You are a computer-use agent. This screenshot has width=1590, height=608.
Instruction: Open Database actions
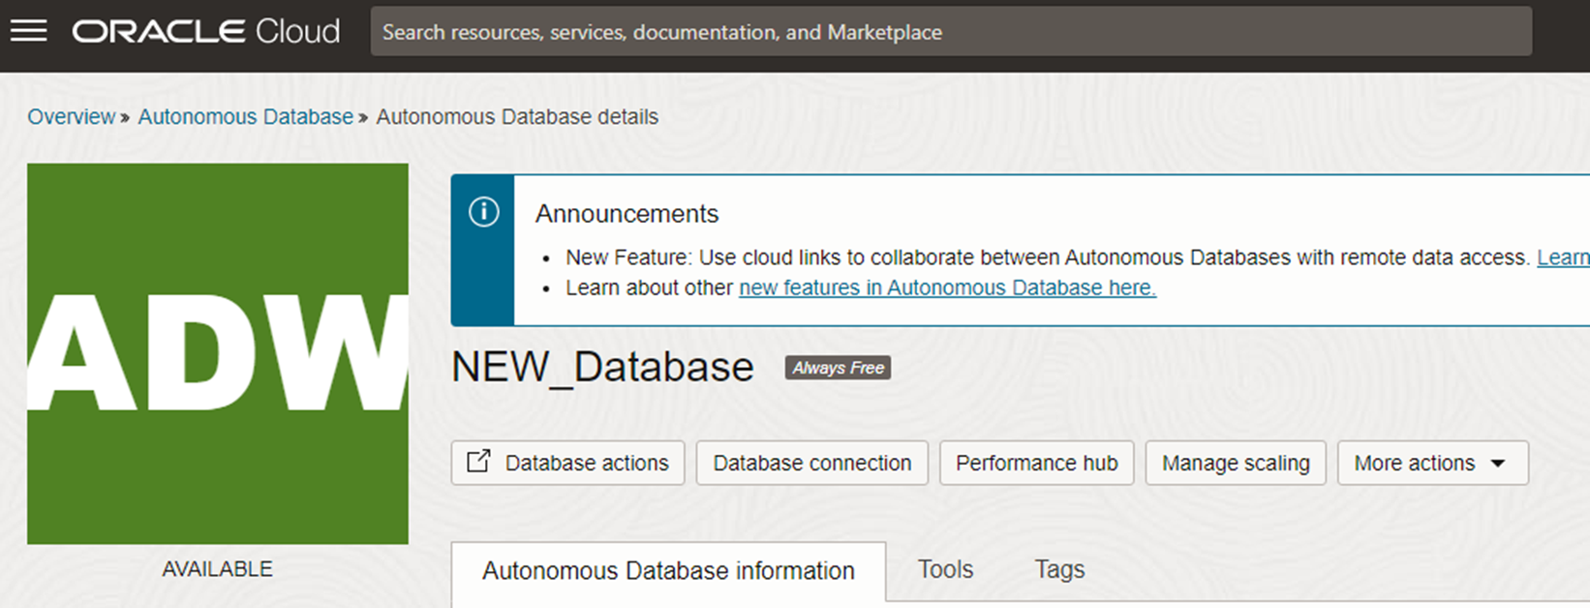567,463
